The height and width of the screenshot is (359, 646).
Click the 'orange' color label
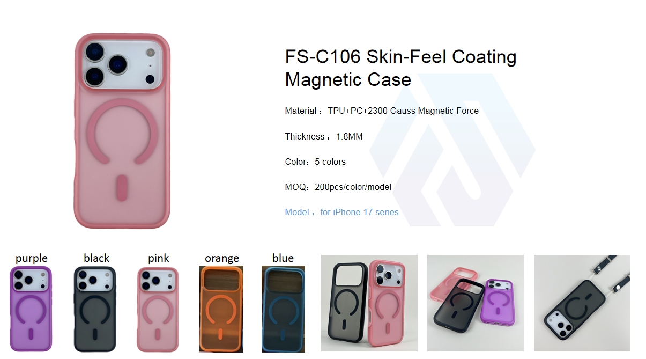tap(222, 259)
